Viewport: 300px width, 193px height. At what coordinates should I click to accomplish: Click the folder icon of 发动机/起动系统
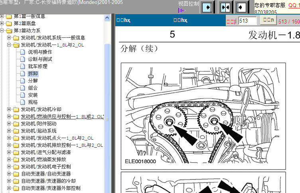[x=16, y=131]
